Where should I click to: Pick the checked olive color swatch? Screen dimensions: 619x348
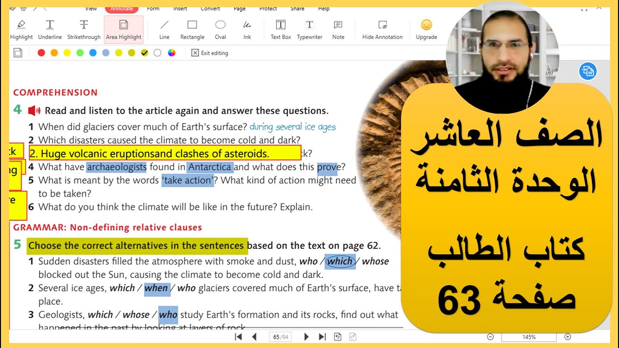point(144,53)
